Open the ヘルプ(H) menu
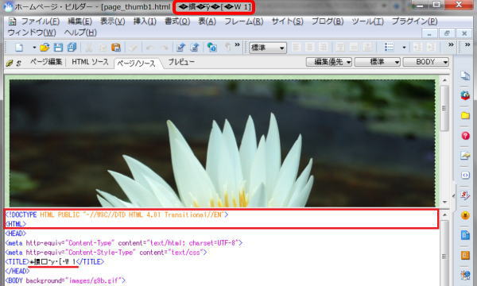This screenshot has width=477, height=286. point(80,33)
